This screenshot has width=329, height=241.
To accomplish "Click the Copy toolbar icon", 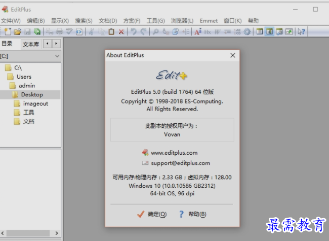I will pyautogui.click(x=102, y=32).
